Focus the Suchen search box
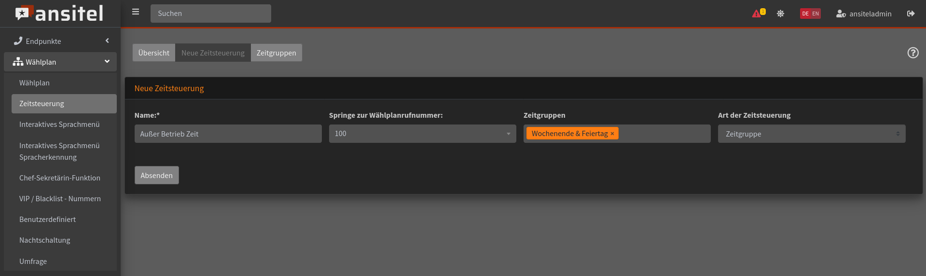This screenshot has width=926, height=276. click(x=210, y=14)
